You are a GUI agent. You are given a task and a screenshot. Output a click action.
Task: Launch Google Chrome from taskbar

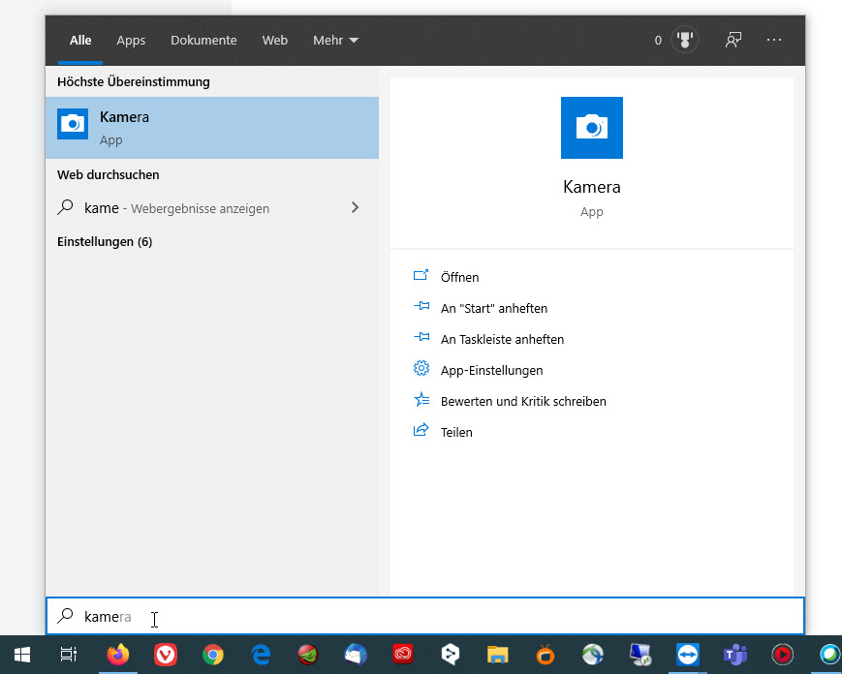coord(213,655)
